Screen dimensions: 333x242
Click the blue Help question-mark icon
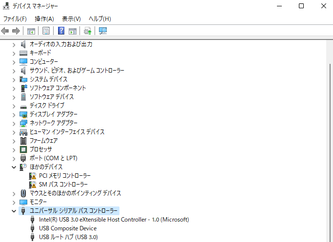tap(61, 31)
